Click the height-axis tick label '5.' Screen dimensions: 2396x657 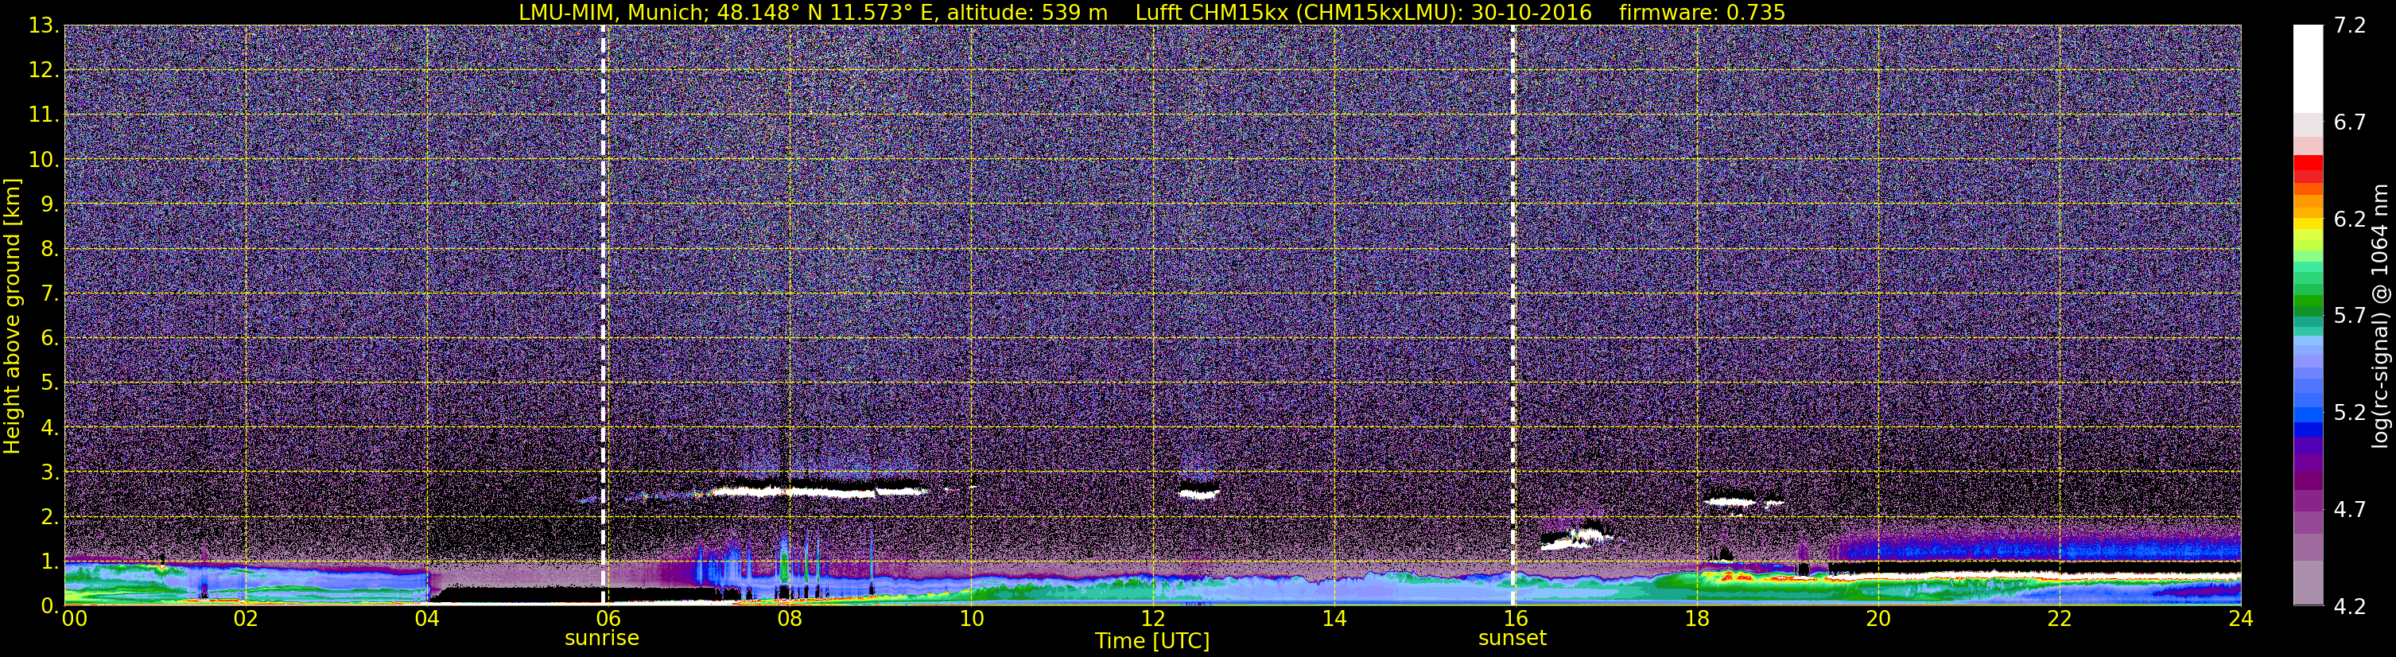(50, 383)
